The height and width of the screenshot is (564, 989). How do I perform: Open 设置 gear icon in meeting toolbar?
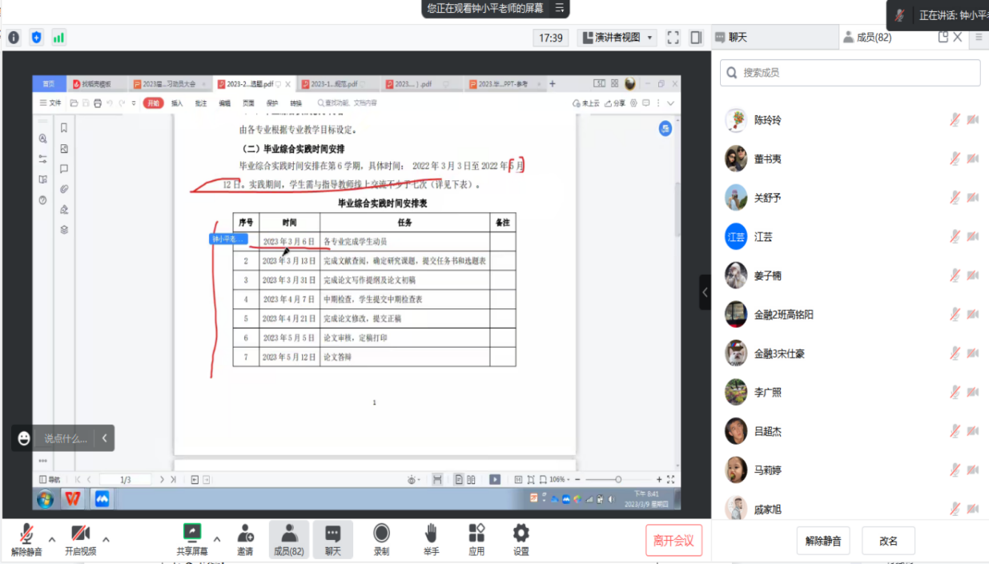coord(521,534)
